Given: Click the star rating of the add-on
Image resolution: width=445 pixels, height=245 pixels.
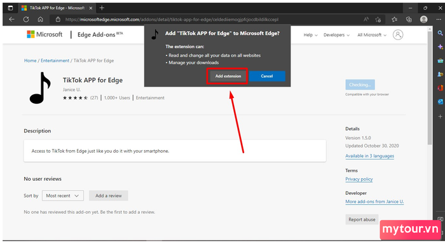Looking at the screenshot, I should click(x=75, y=98).
